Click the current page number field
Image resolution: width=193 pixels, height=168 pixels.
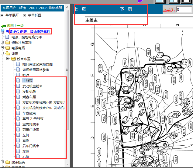click(x=184, y=10)
